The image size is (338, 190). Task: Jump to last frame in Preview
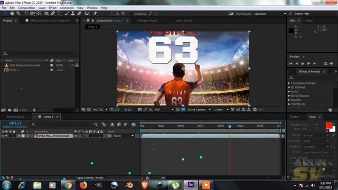(315, 63)
